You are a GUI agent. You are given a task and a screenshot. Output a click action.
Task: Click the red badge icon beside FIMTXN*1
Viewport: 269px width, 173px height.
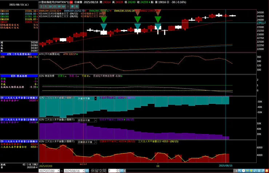point(71,3)
